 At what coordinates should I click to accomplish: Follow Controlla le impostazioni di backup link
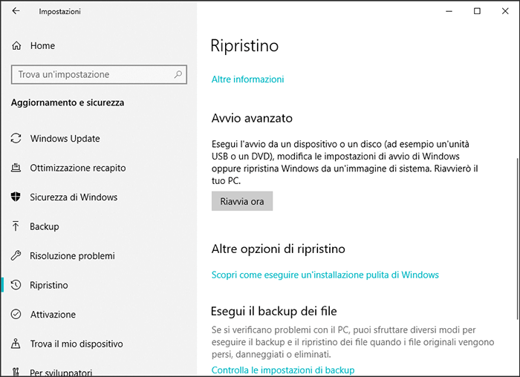tap(282, 370)
